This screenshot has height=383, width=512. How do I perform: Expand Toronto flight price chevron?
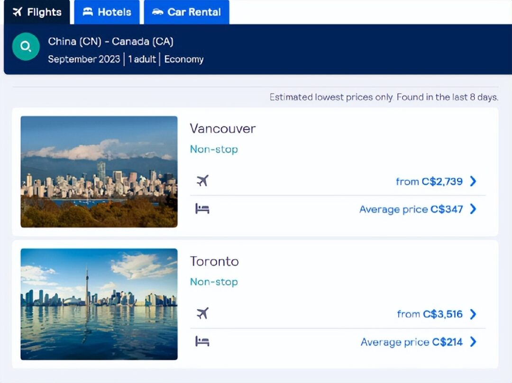473,314
